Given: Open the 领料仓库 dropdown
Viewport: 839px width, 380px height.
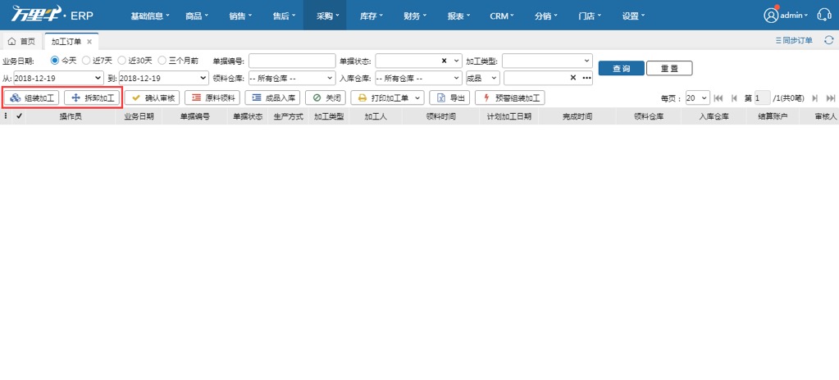Looking at the screenshot, I should [292, 78].
